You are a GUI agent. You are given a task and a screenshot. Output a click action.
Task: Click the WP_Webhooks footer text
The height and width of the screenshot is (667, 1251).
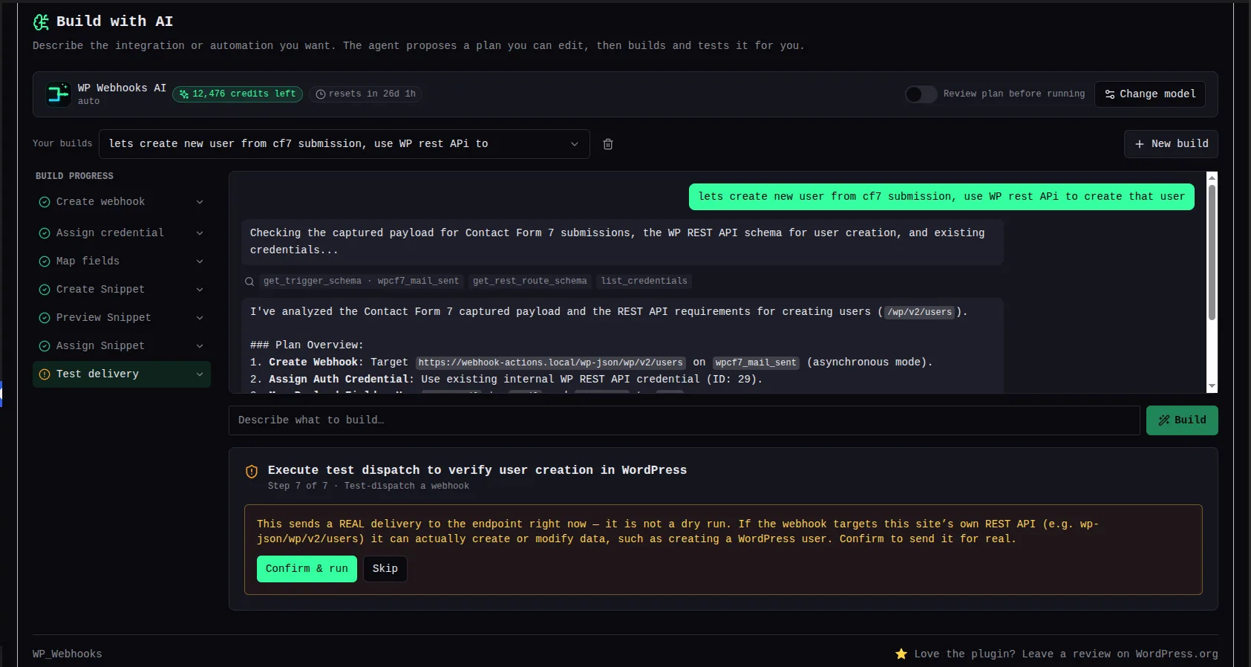(68, 654)
